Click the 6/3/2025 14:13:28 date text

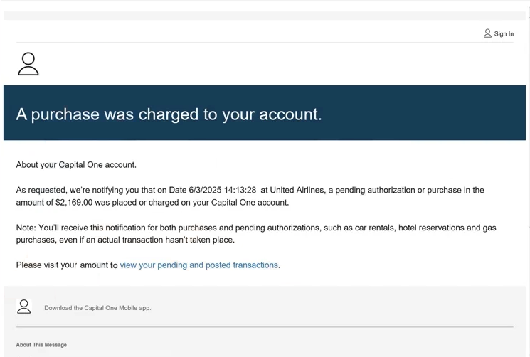(x=223, y=190)
